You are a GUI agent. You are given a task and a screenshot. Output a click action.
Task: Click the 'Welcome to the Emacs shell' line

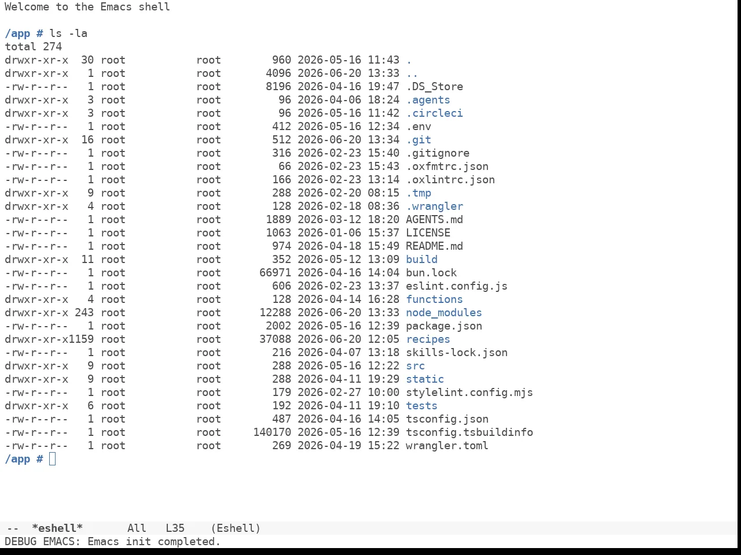coord(87,7)
